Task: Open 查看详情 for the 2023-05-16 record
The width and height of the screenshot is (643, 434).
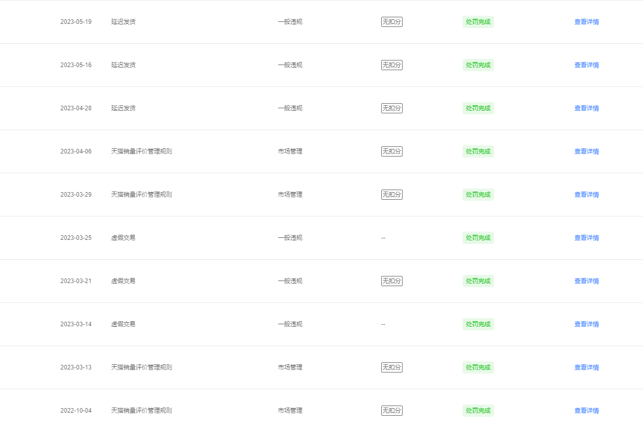Action: coord(587,65)
